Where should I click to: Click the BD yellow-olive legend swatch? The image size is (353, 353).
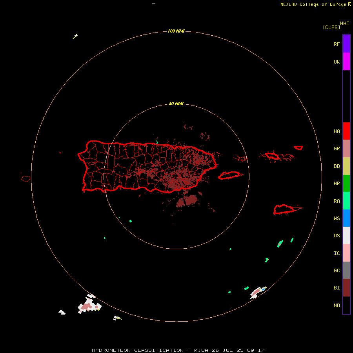pyautogui.click(x=346, y=166)
